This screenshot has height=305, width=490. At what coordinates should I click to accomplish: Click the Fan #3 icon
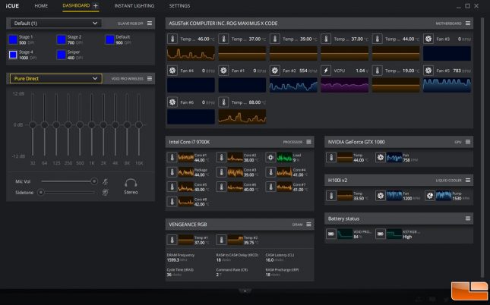[x=428, y=39]
